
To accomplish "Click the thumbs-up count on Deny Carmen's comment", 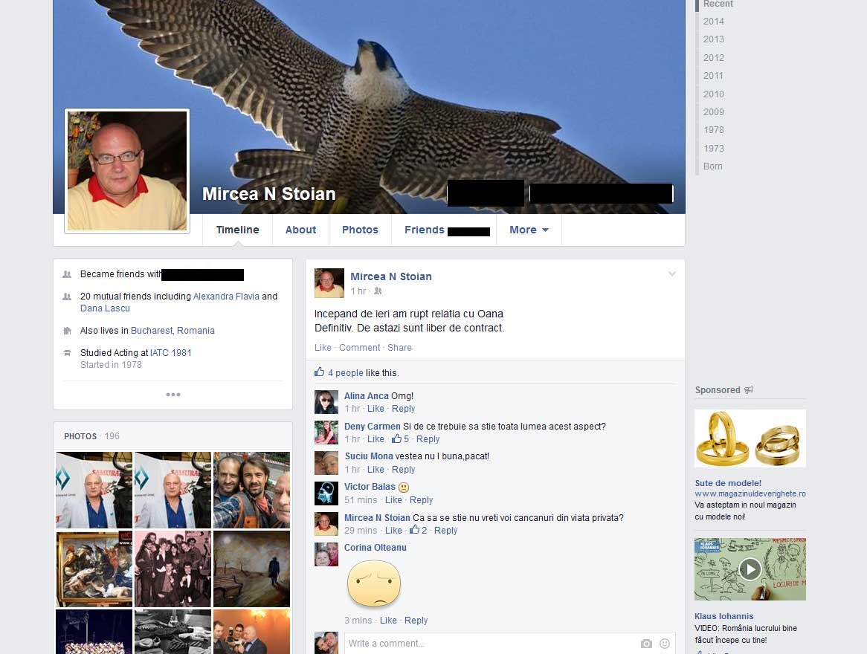I will [x=402, y=439].
